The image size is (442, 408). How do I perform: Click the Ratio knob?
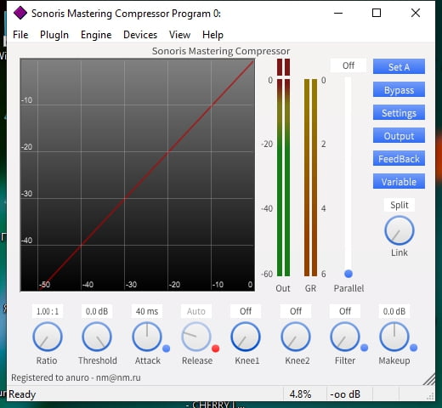click(48, 337)
